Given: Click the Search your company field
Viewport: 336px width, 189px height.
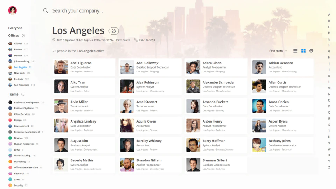Looking at the screenshot, I should tap(78, 10).
